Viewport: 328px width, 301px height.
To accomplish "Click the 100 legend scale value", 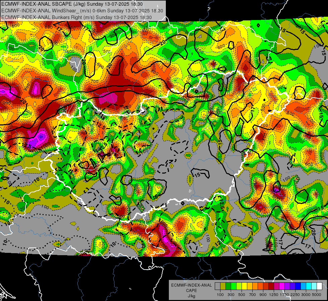I will click(220, 295).
